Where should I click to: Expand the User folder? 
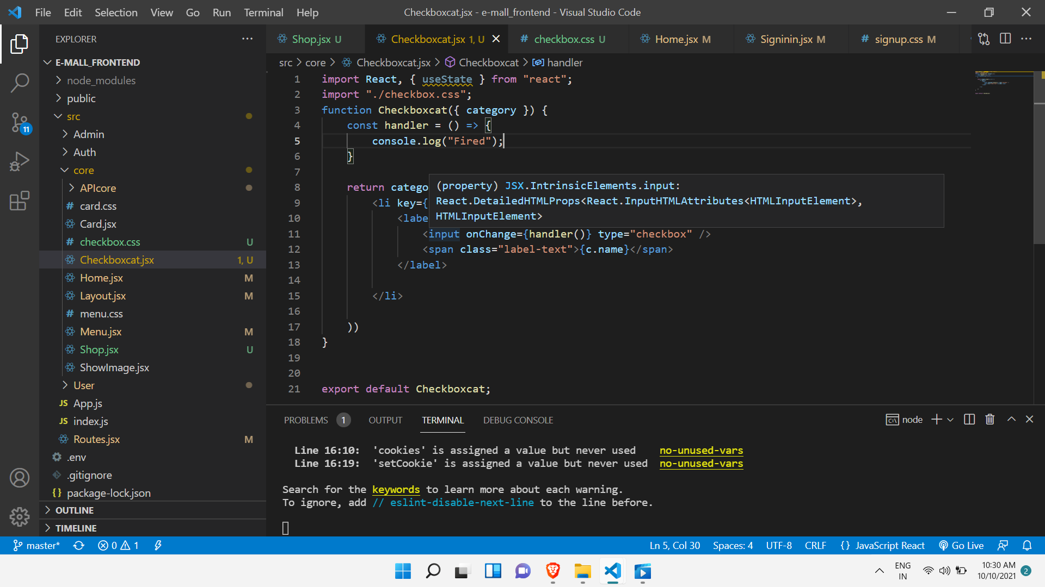pos(152,385)
